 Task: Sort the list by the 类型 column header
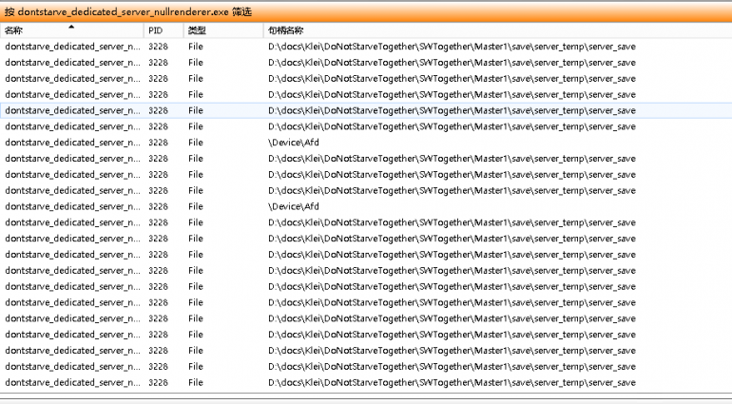223,30
